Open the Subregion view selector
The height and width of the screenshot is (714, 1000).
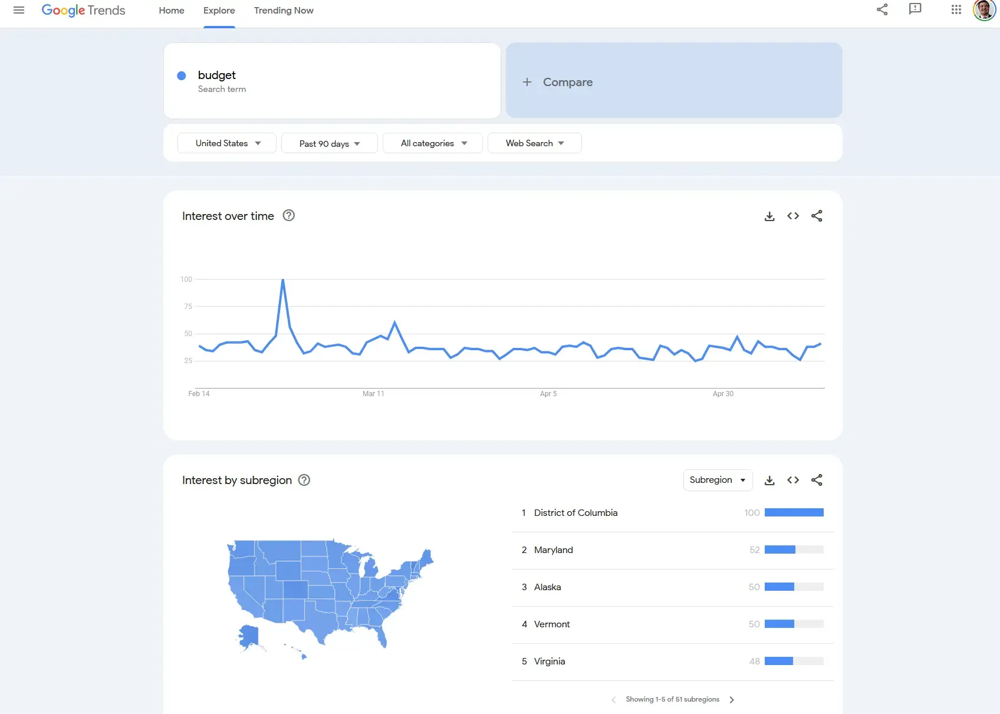pos(718,480)
